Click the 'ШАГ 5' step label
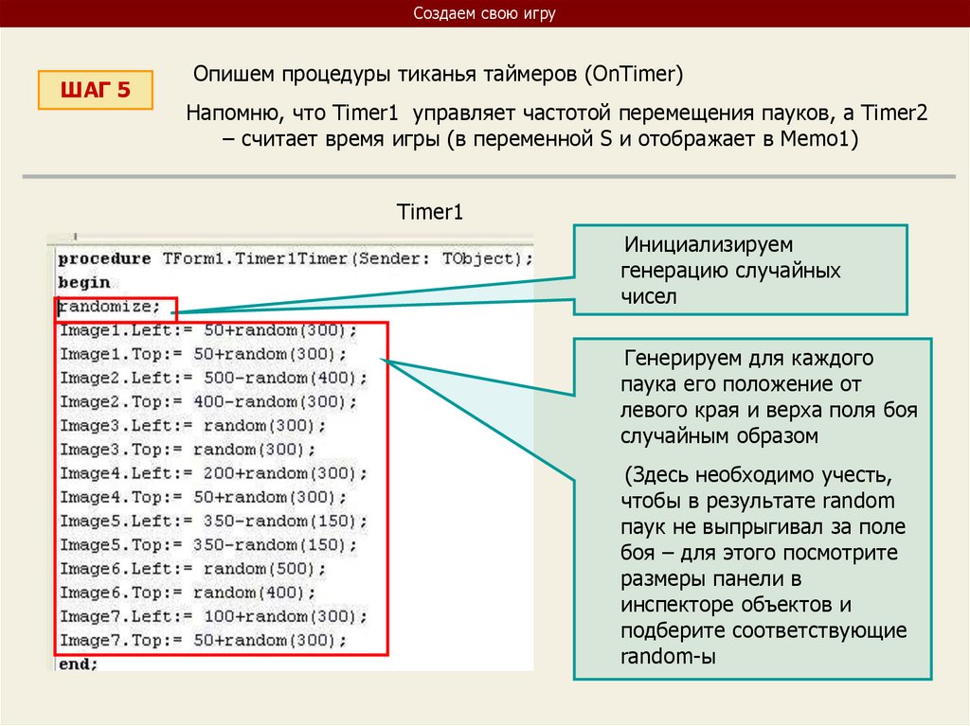Image resolution: width=970 pixels, height=726 pixels. pyautogui.click(x=96, y=90)
